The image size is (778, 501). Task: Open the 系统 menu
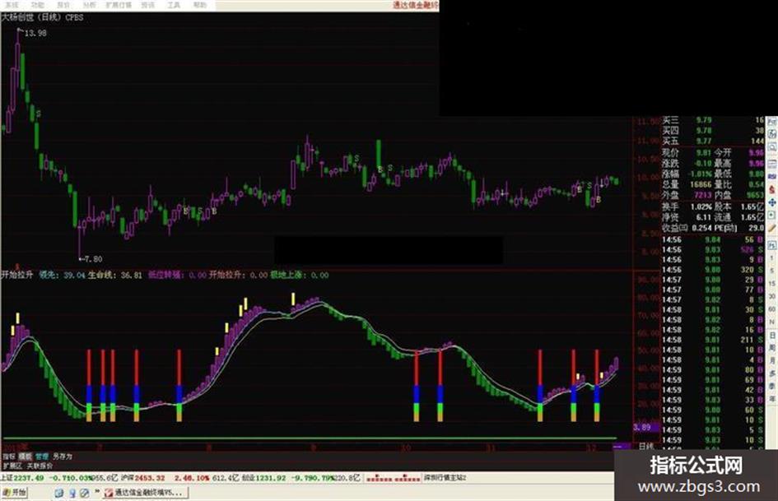pyautogui.click(x=11, y=5)
